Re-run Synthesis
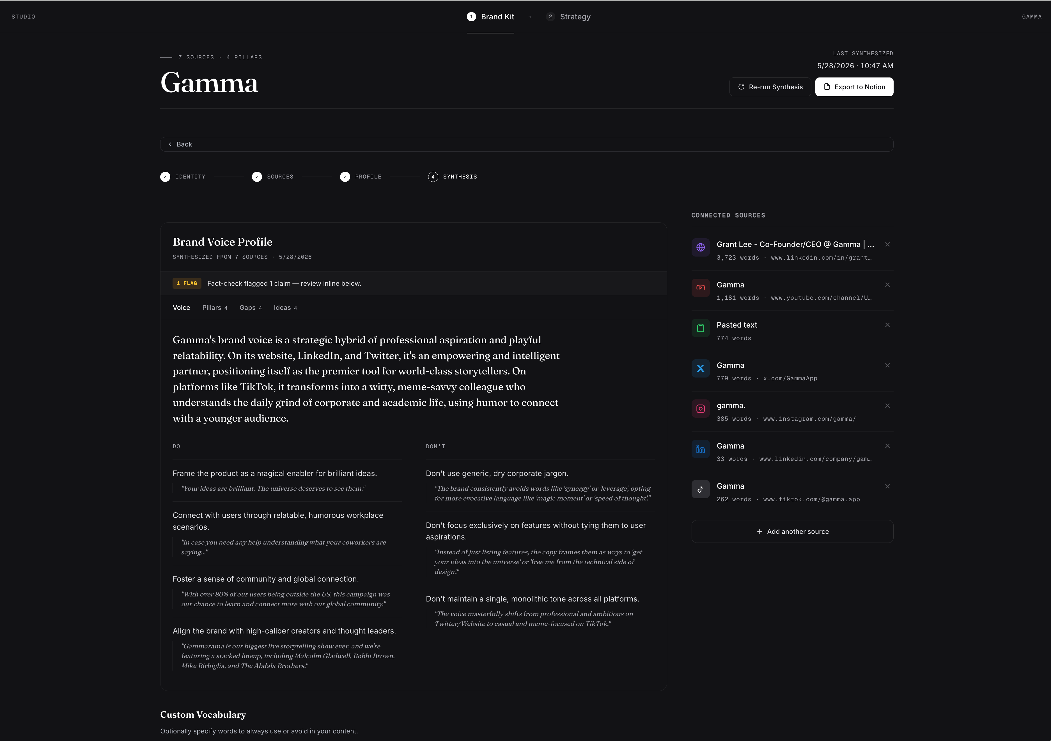The width and height of the screenshot is (1051, 741). (770, 87)
